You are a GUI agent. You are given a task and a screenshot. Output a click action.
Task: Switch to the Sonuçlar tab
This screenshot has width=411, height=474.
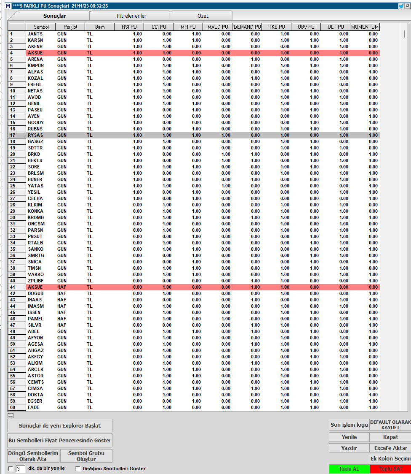(54, 16)
